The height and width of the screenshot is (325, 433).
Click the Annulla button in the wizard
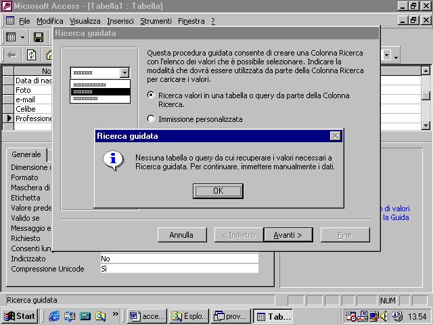(182, 235)
